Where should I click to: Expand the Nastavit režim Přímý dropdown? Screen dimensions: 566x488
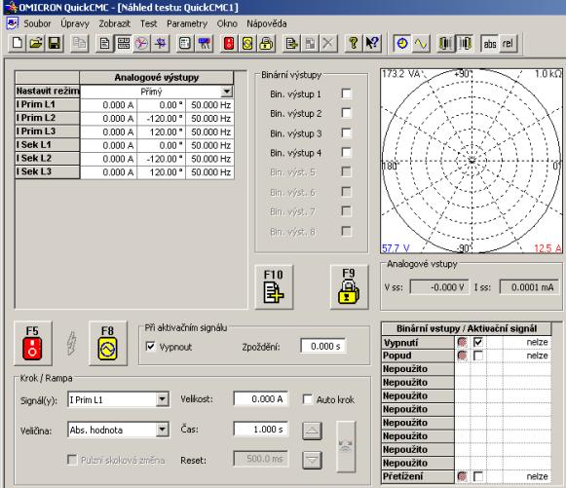pos(226,92)
